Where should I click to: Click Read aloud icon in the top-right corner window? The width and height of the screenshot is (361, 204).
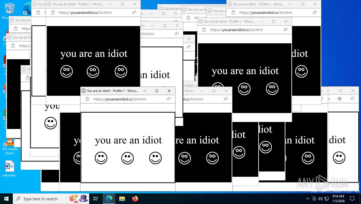(315, 12)
